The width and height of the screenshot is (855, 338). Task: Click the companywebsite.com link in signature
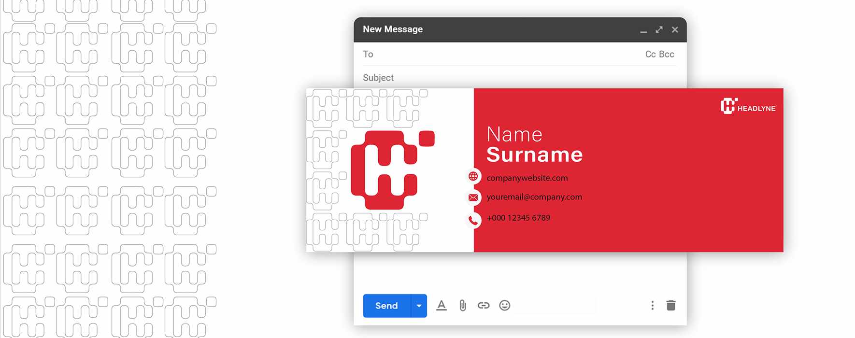(x=527, y=178)
